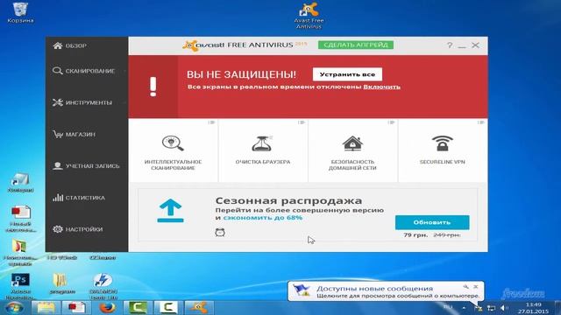Open tile options on Очистка браузера
This screenshot has width=561, height=315.
(302, 122)
